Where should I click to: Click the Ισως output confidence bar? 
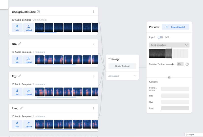pos(175,108)
